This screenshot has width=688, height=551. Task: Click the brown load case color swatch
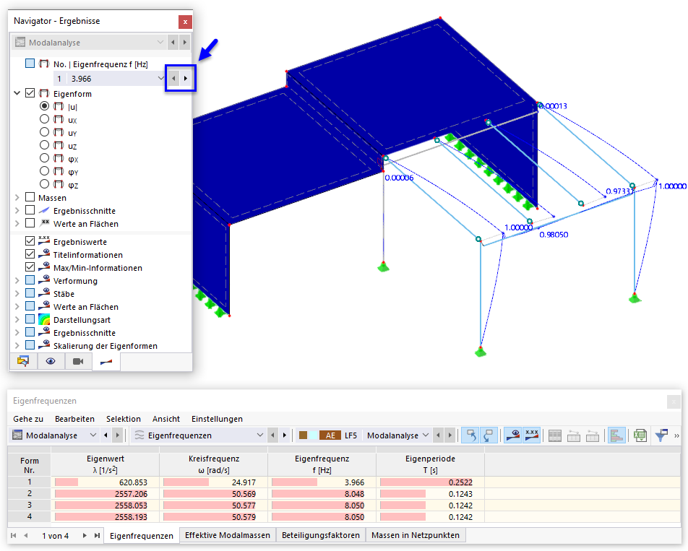303,435
